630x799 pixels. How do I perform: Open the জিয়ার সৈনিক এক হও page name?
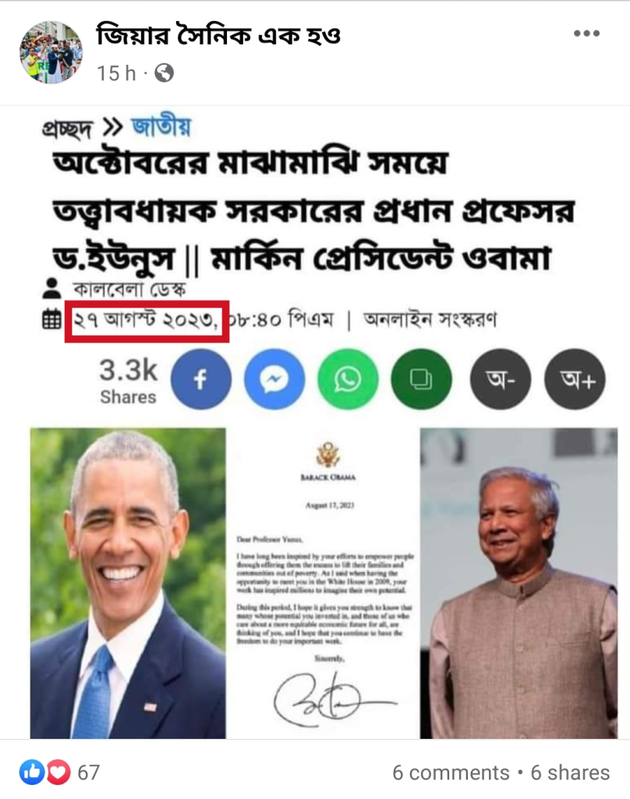pos(218,36)
